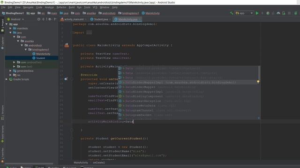Open the VCS menu
The image size is (300, 168).
[95, 7]
